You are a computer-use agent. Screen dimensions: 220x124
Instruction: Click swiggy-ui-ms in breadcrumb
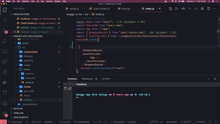point(74,14)
